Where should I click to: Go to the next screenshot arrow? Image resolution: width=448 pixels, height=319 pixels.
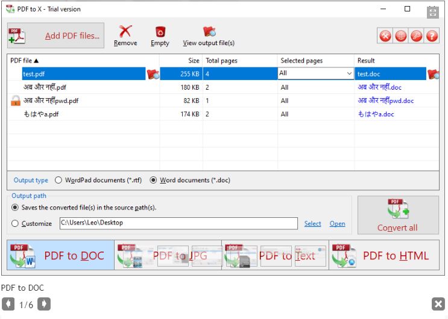click(44, 304)
